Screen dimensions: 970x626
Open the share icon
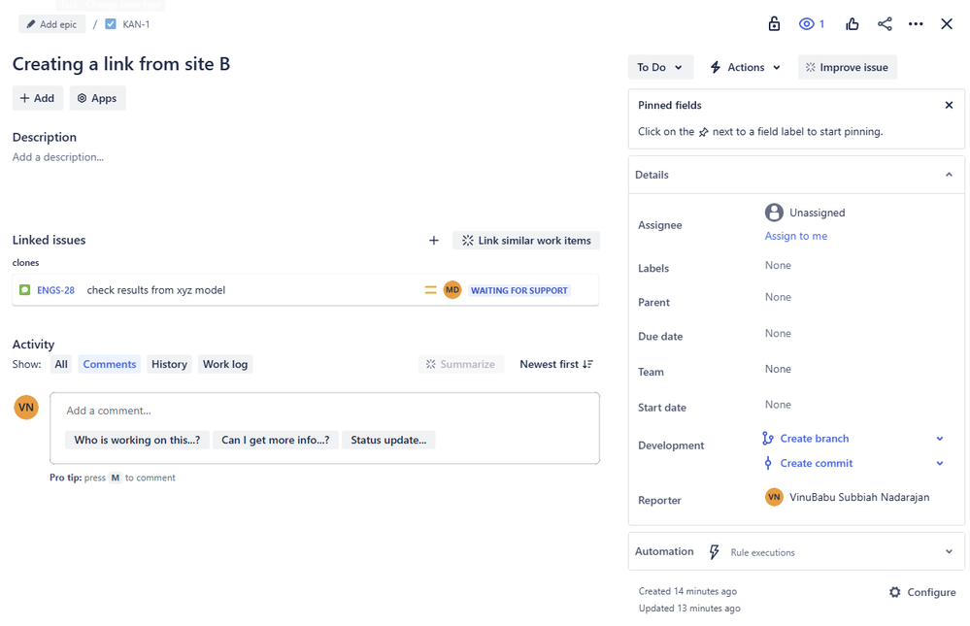point(885,24)
